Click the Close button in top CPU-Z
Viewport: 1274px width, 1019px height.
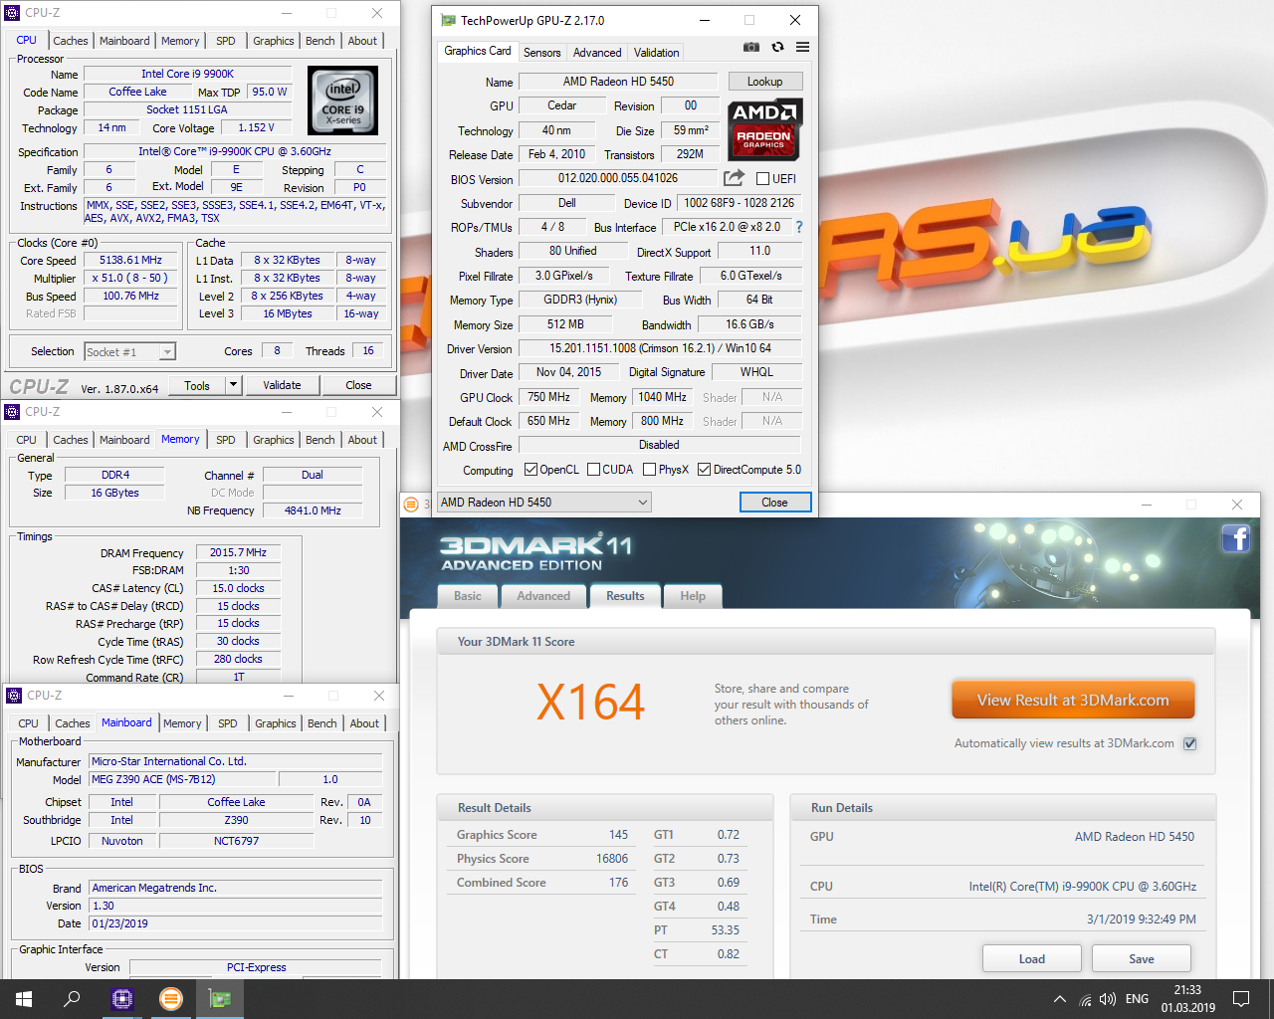358,385
